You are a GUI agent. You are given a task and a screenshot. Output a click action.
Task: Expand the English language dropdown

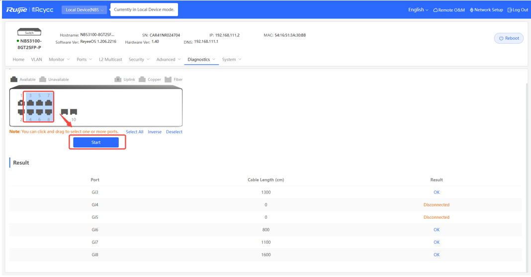click(x=418, y=10)
